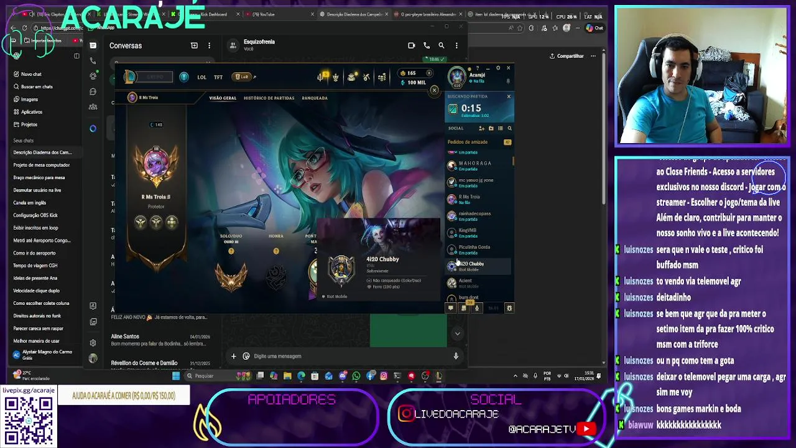
Task: Open the LoR launcher button
Action: pyautogui.click(x=242, y=77)
